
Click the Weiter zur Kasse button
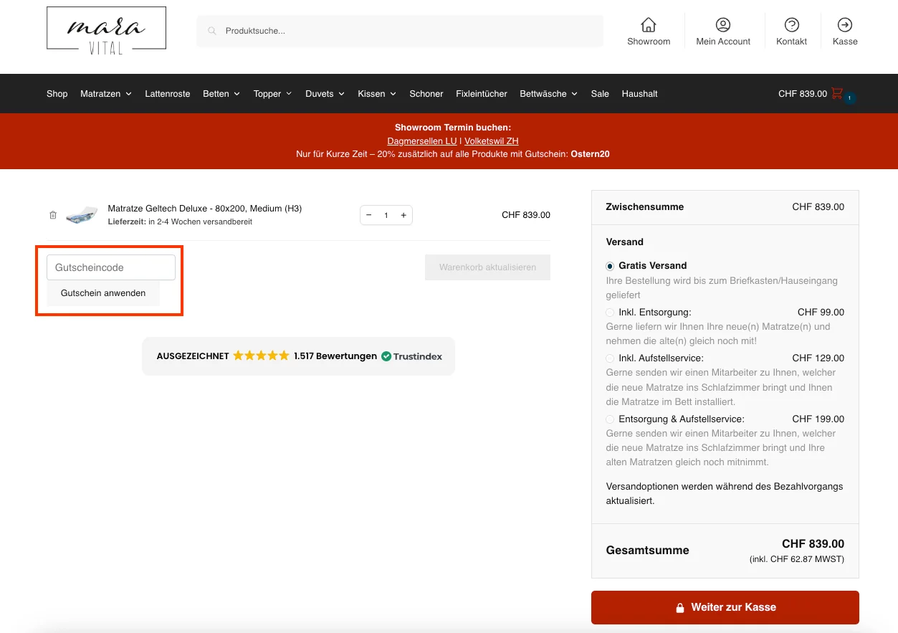pos(725,606)
